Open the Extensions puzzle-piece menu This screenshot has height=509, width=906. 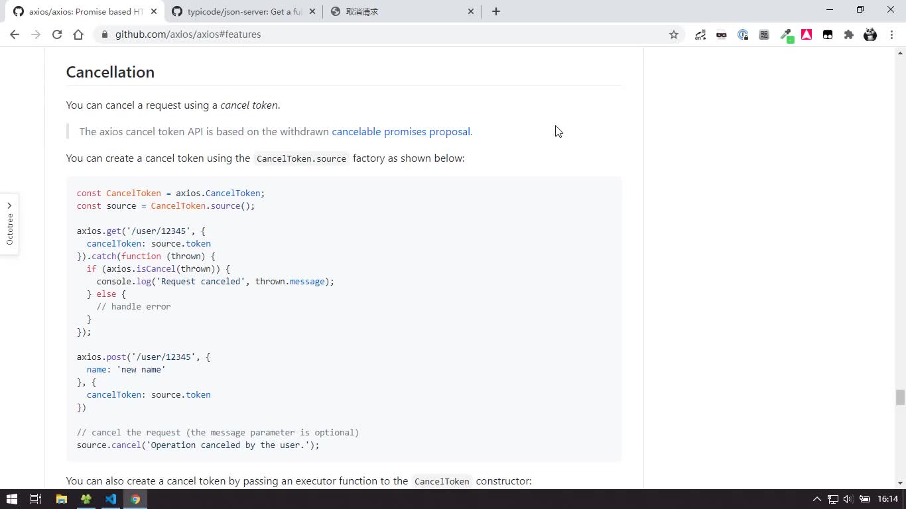[x=849, y=35]
